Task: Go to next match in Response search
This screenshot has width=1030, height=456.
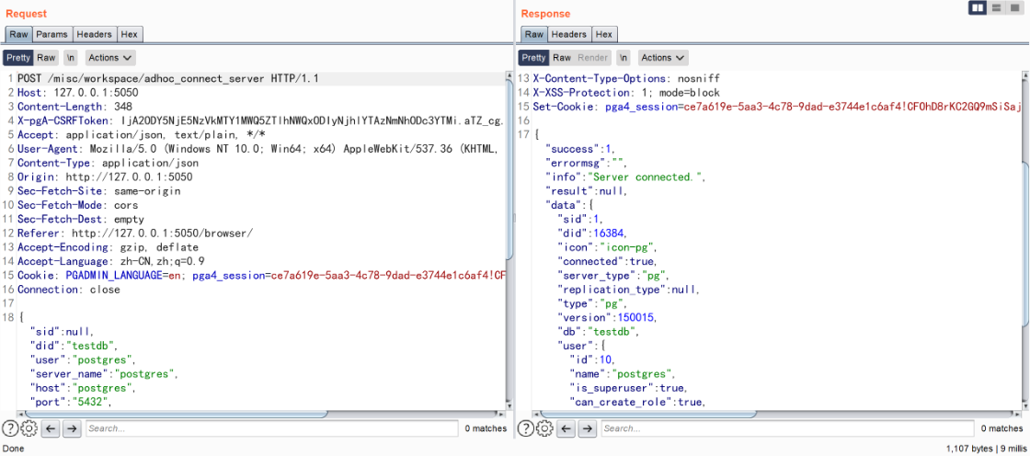Action: pos(587,428)
